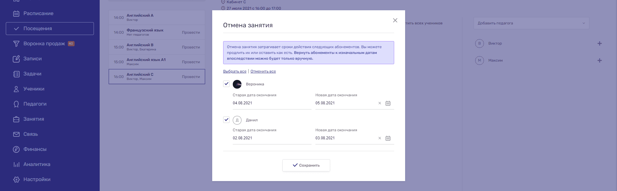Expand the Добавить педагога dropdown
The height and width of the screenshot is (191, 617).
click(x=531, y=23)
